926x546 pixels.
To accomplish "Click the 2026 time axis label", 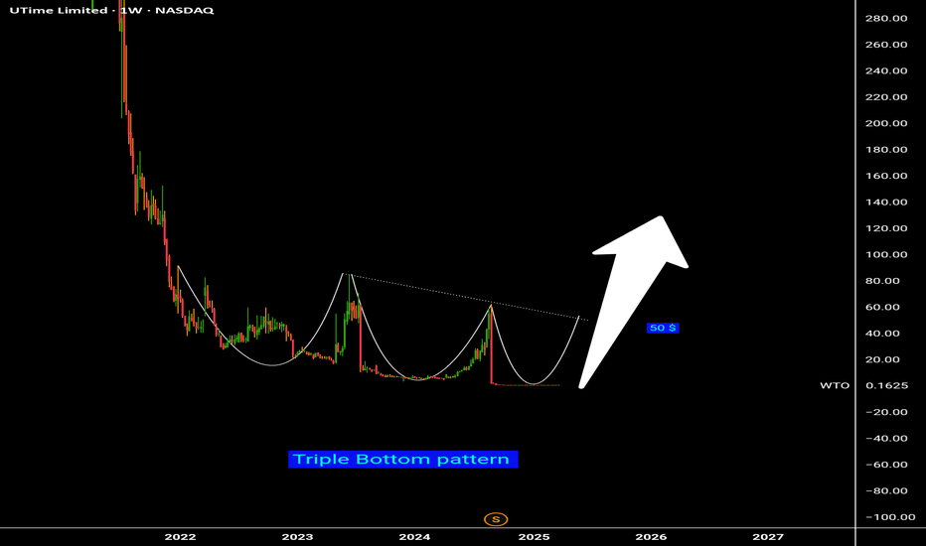I will point(651,536).
